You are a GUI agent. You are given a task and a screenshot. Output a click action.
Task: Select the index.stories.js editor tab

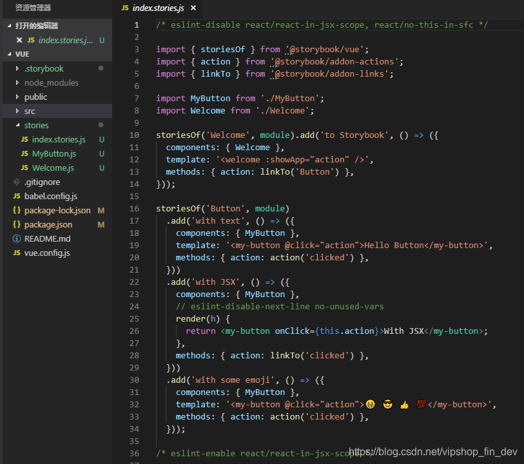158,8
